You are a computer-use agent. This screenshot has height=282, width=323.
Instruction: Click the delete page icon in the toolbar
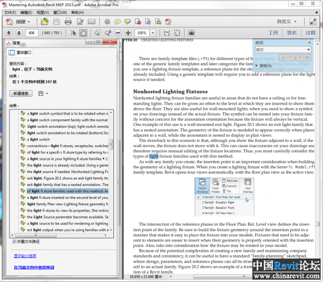point(138,22)
